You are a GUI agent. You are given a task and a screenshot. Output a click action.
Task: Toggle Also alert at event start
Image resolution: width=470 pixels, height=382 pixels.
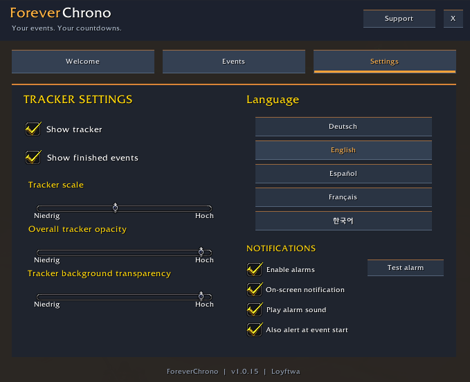point(255,329)
